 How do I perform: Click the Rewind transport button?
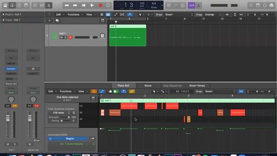[x=67, y=5]
